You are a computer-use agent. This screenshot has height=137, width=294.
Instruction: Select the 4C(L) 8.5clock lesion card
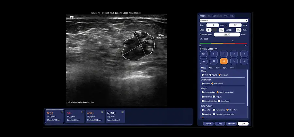pyautogui.click(x=95, y=116)
